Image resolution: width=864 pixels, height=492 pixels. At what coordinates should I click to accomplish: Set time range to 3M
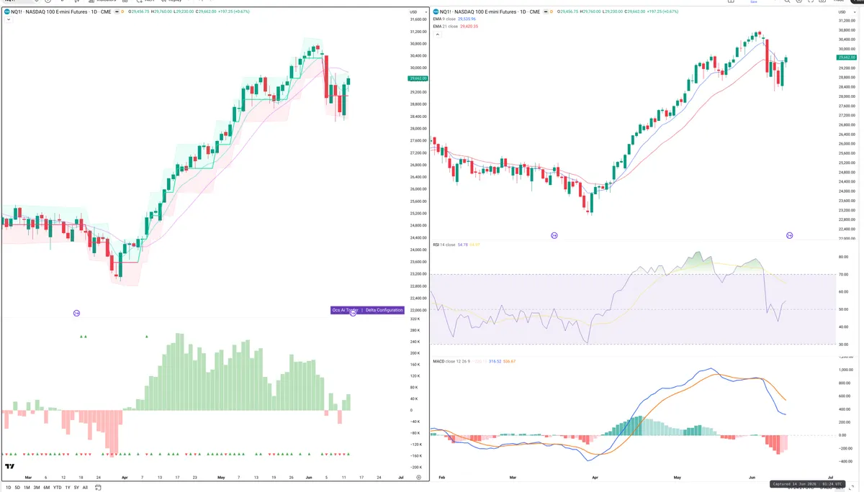pyautogui.click(x=37, y=488)
